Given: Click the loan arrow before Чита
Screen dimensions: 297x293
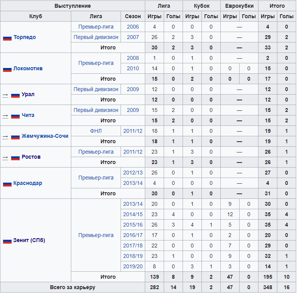Looking at the screenshot, I should (x=5, y=115).
